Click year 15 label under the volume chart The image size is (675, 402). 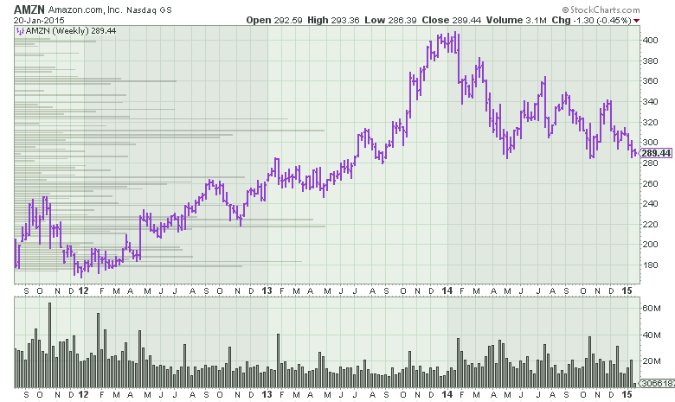[x=627, y=394]
